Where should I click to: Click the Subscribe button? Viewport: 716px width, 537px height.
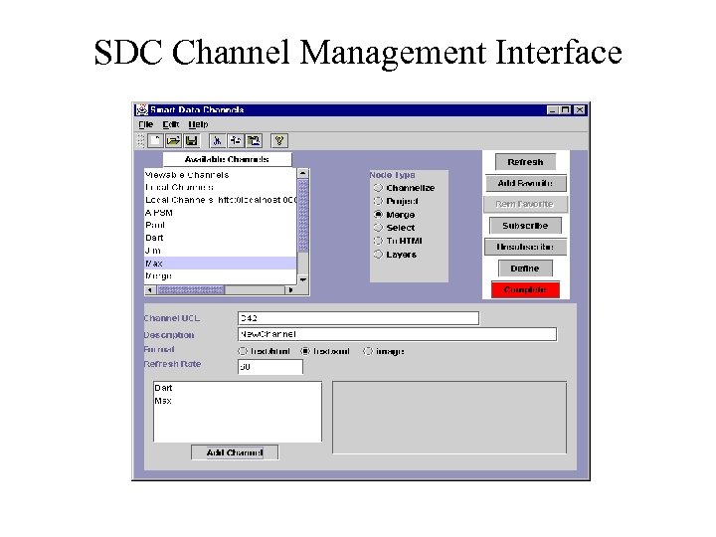526,226
